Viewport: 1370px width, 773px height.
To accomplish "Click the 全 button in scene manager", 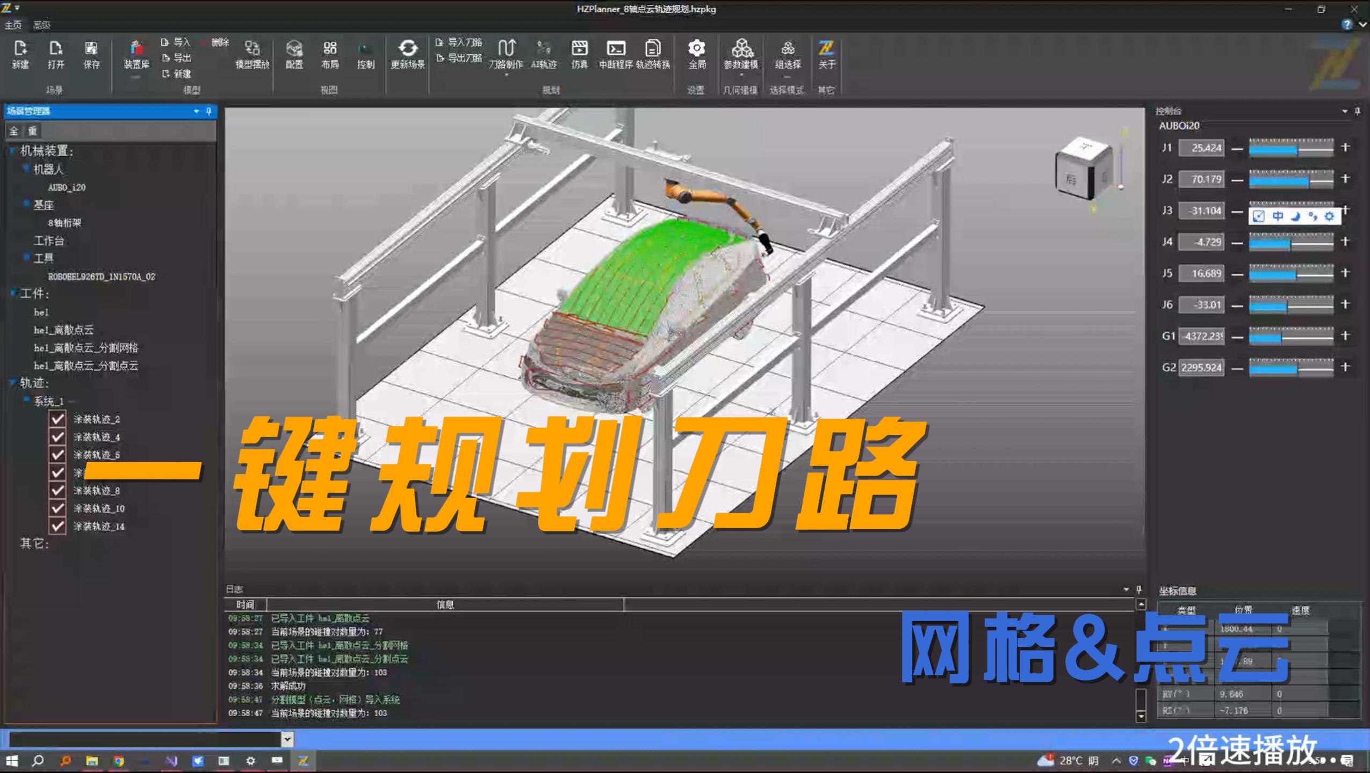I will click(x=14, y=131).
